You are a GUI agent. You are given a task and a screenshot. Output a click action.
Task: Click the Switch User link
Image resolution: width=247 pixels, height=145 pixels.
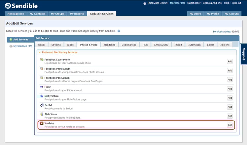pos(194,3)
